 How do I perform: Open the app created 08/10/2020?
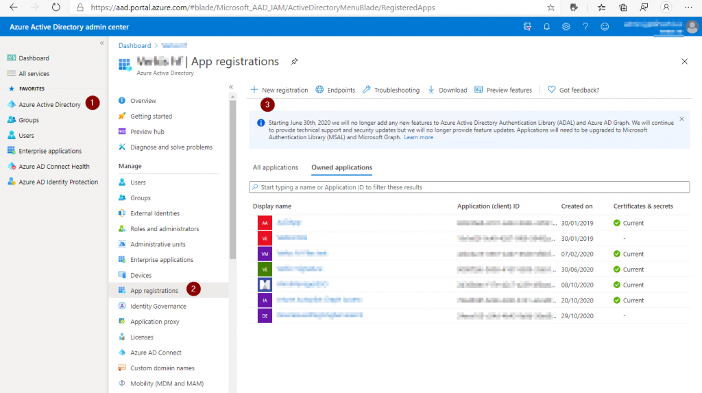click(302, 285)
